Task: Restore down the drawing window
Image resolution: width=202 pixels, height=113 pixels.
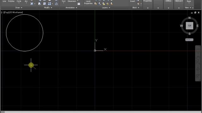Action: (x=195, y=13)
